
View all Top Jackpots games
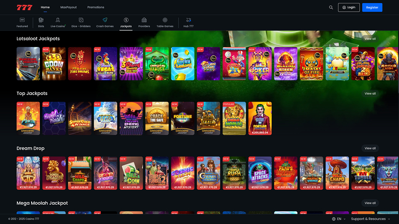[370, 93]
